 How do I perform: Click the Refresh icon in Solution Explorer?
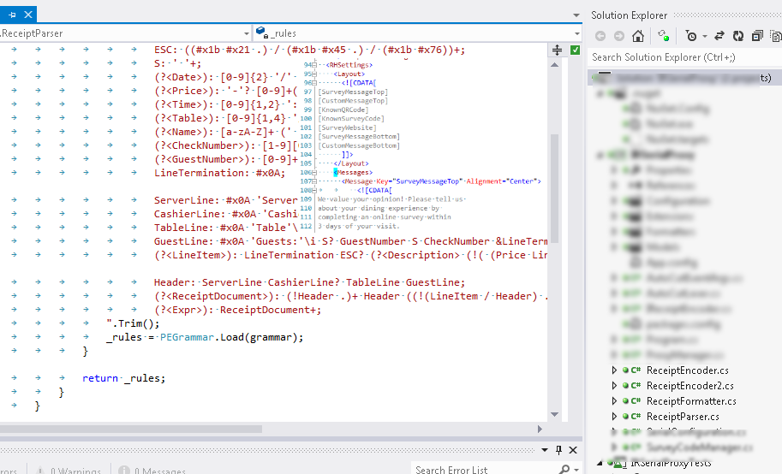(x=737, y=36)
